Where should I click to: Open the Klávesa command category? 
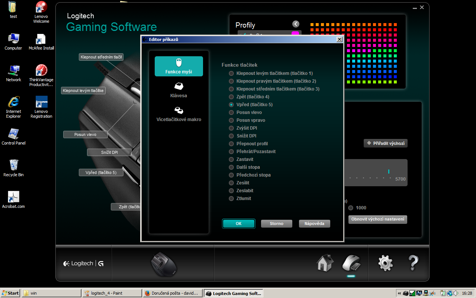click(x=179, y=91)
